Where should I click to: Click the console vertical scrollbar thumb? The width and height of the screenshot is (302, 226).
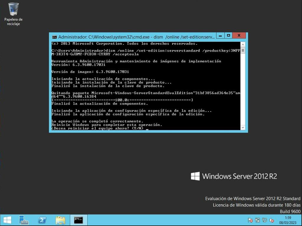[243, 51]
